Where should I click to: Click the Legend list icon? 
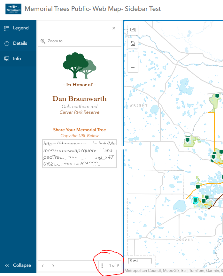(7, 28)
